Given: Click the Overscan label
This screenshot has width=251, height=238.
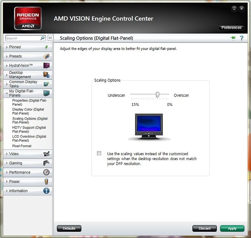Looking at the screenshot, I should (x=181, y=95).
